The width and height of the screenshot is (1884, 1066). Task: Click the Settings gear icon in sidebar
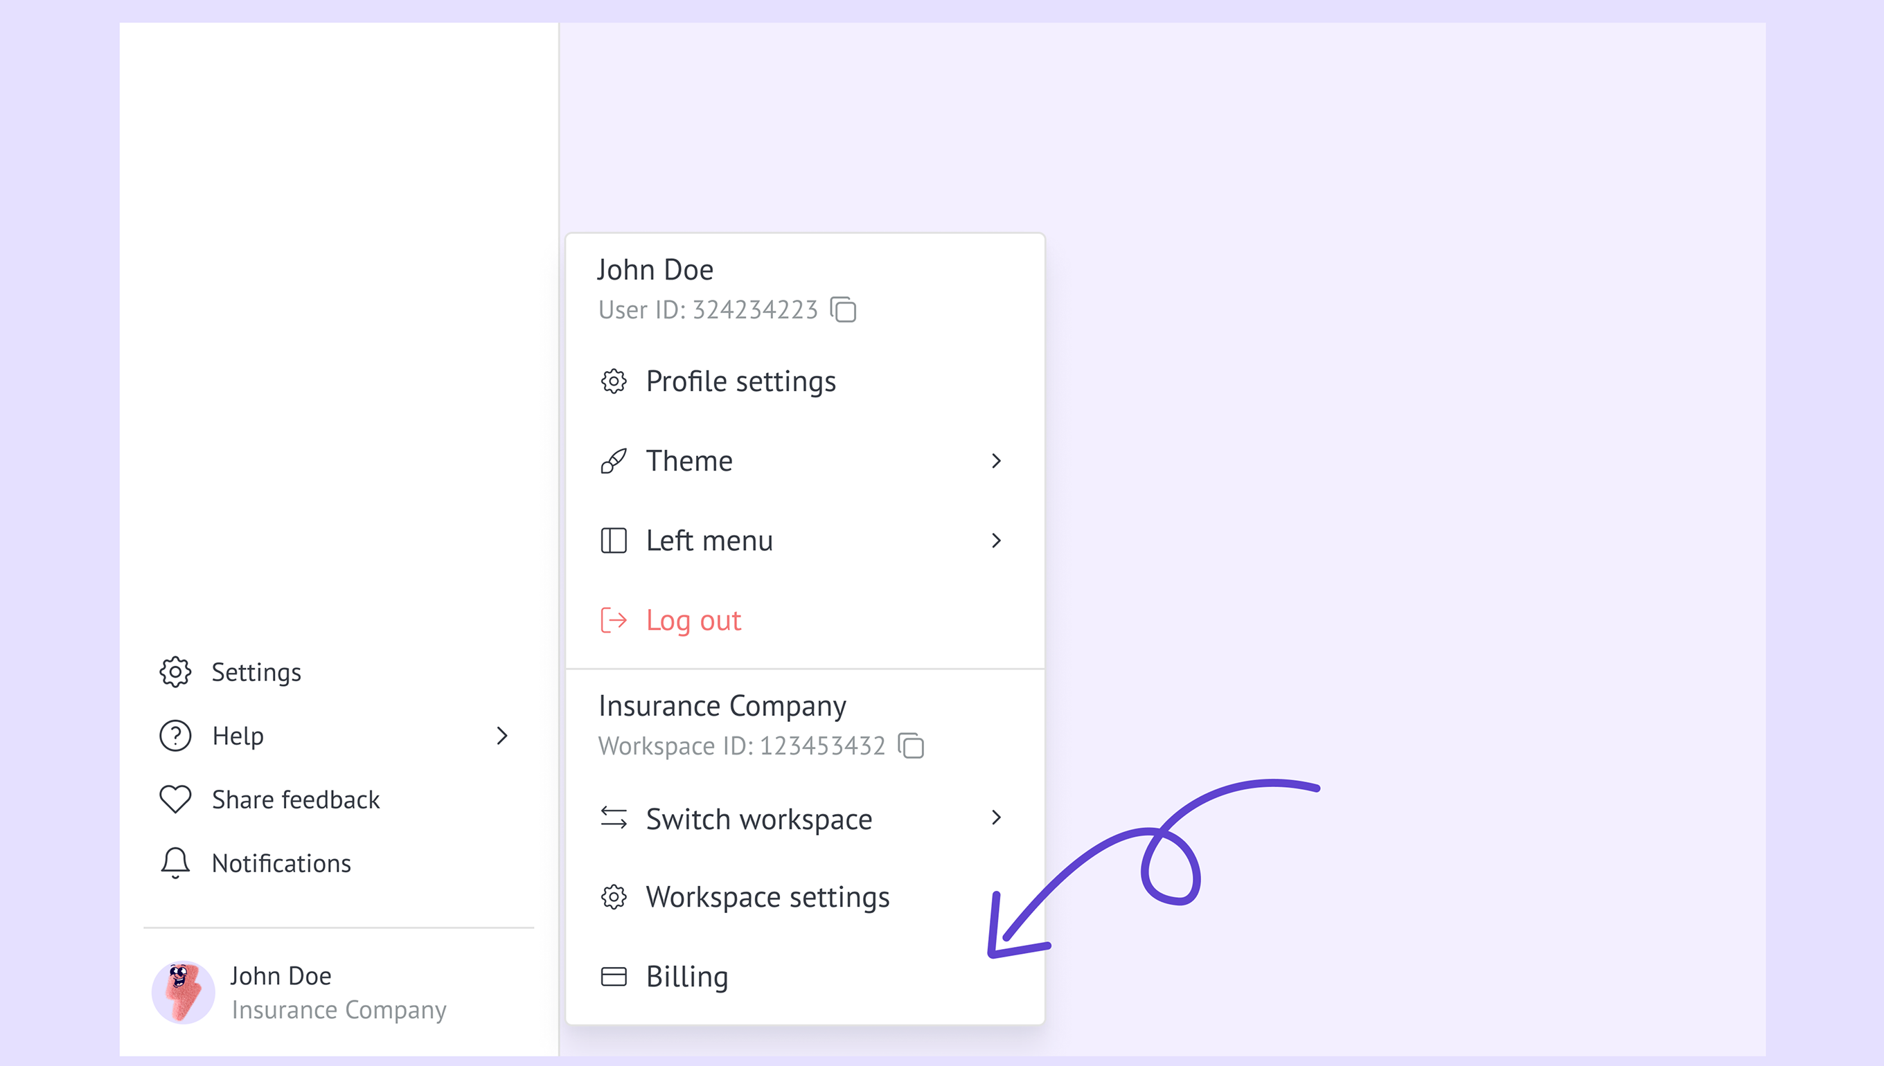pos(175,672)
